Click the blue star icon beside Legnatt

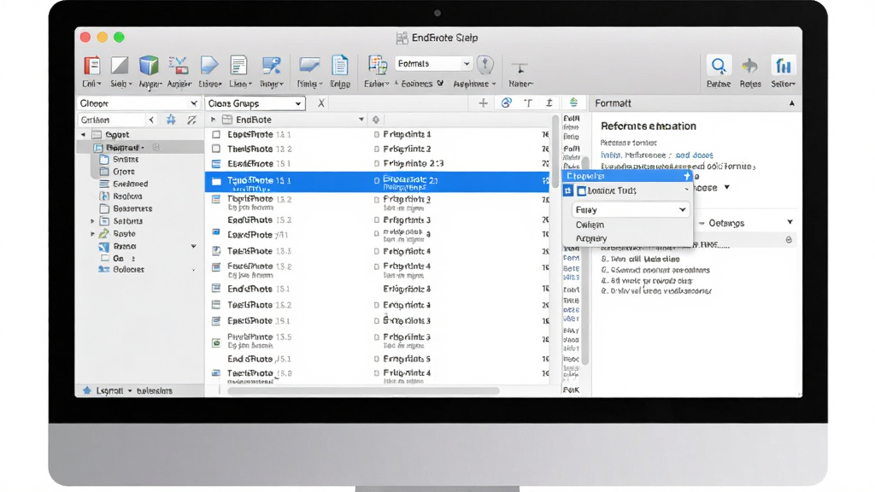(x=86, y=390)
